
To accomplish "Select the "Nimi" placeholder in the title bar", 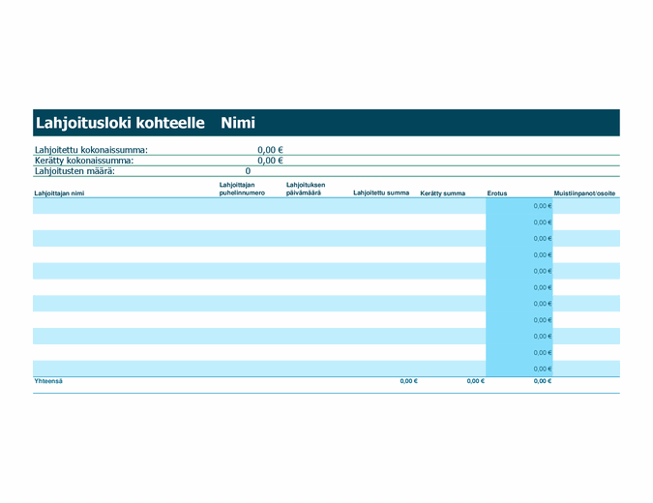I will coord(238,123).
